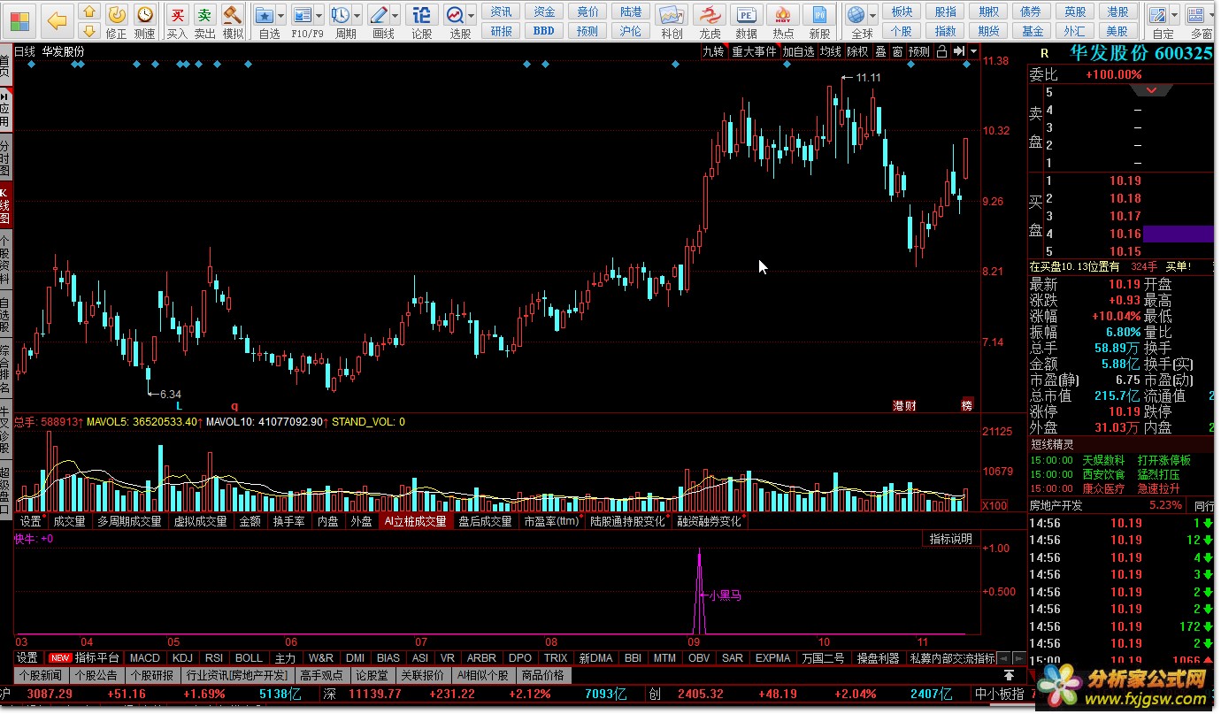Click the 资讯 news button

[502, 12]
